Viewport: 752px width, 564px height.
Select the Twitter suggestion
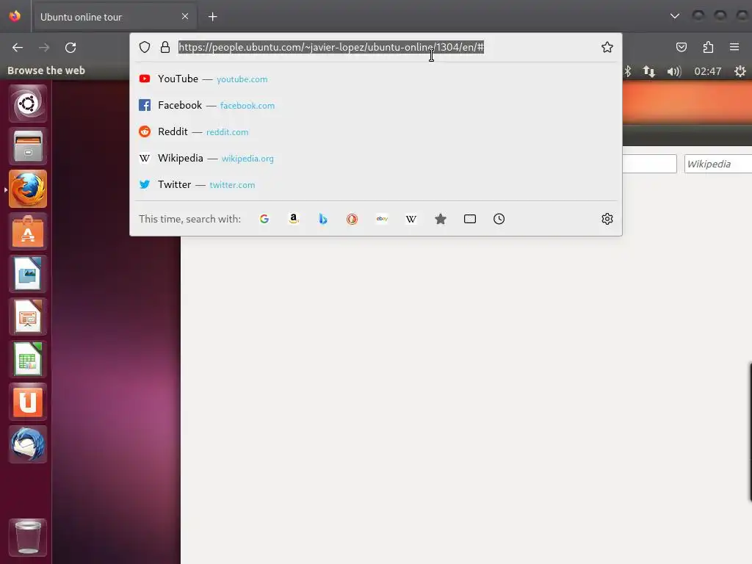[x=377, y=184]
